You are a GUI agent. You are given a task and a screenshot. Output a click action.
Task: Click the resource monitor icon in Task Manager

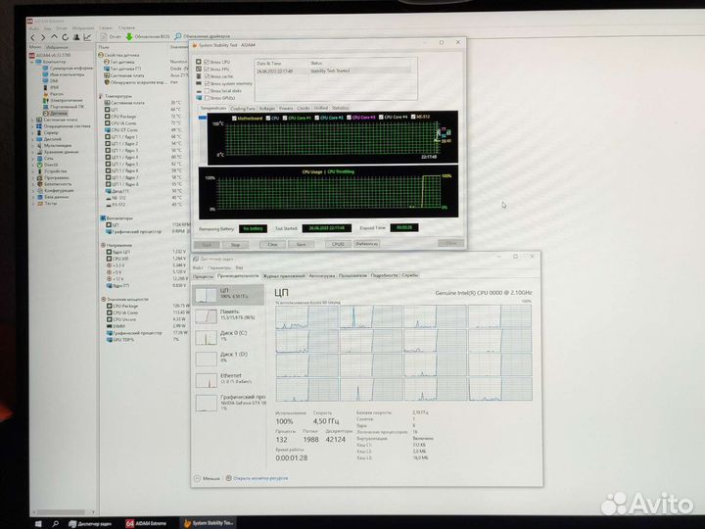pos(228,478)
